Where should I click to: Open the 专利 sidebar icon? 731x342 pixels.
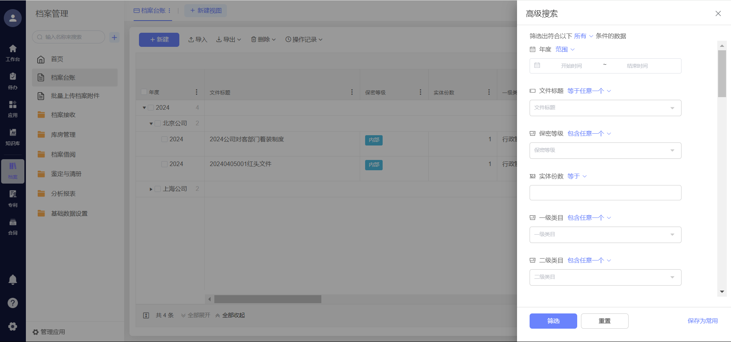click(x=13, y=198)
